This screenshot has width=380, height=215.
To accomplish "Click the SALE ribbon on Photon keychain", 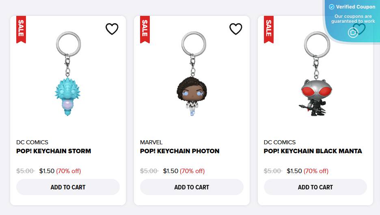I will (145, 28).
